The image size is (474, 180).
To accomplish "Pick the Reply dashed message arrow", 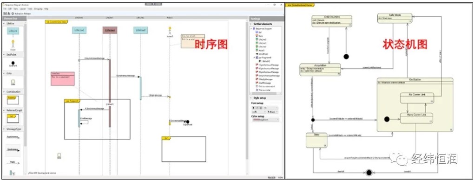I will tap(13, 162).
